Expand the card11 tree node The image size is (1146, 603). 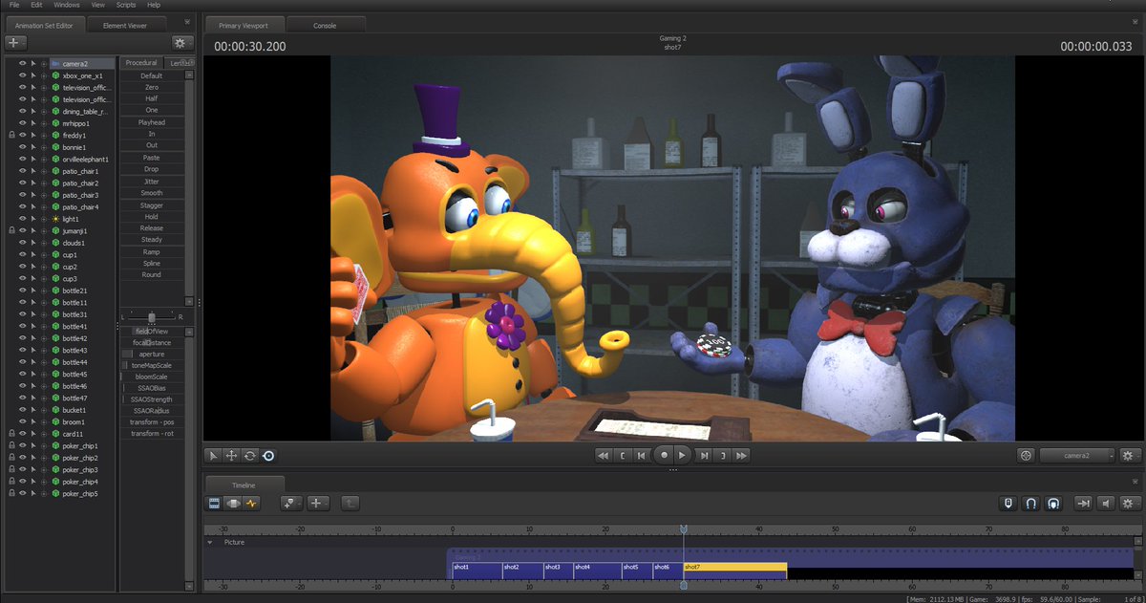(x=43, y=434)
